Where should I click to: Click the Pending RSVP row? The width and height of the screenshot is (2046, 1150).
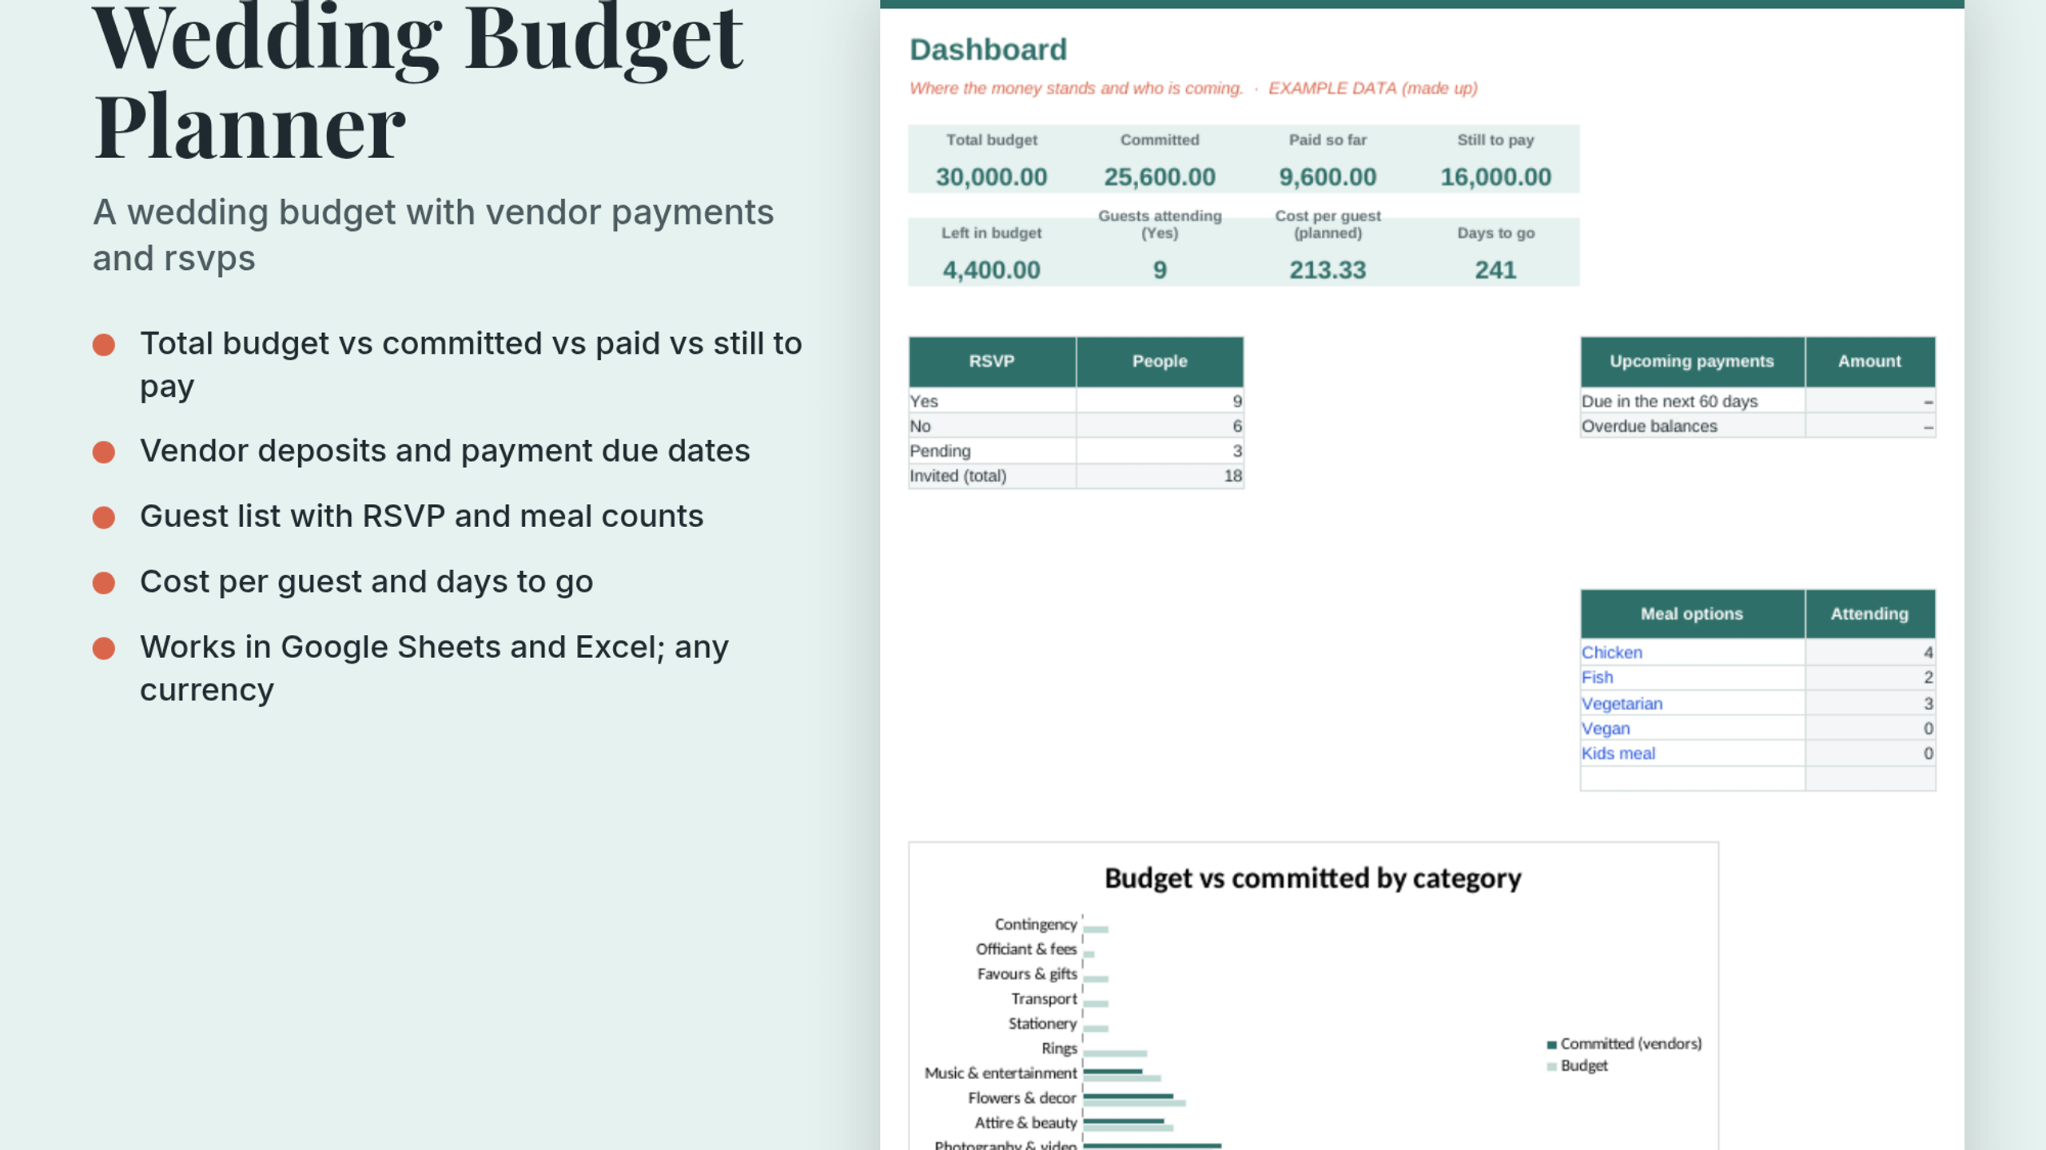point(1076,450)
